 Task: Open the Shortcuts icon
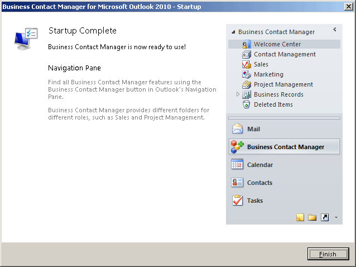click(x=325, y=217)
